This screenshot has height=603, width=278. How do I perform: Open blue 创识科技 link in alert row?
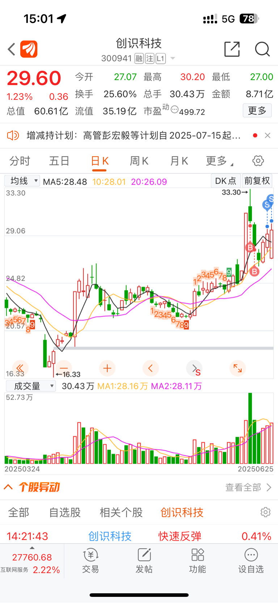(110, 536)
